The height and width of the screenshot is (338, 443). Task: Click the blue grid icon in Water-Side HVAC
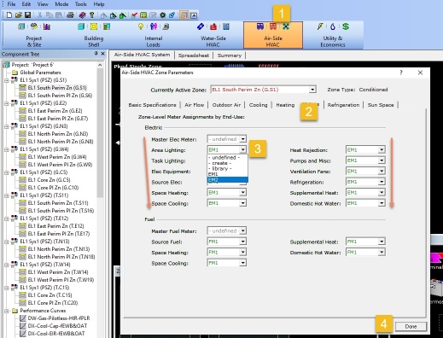[226, 26]
